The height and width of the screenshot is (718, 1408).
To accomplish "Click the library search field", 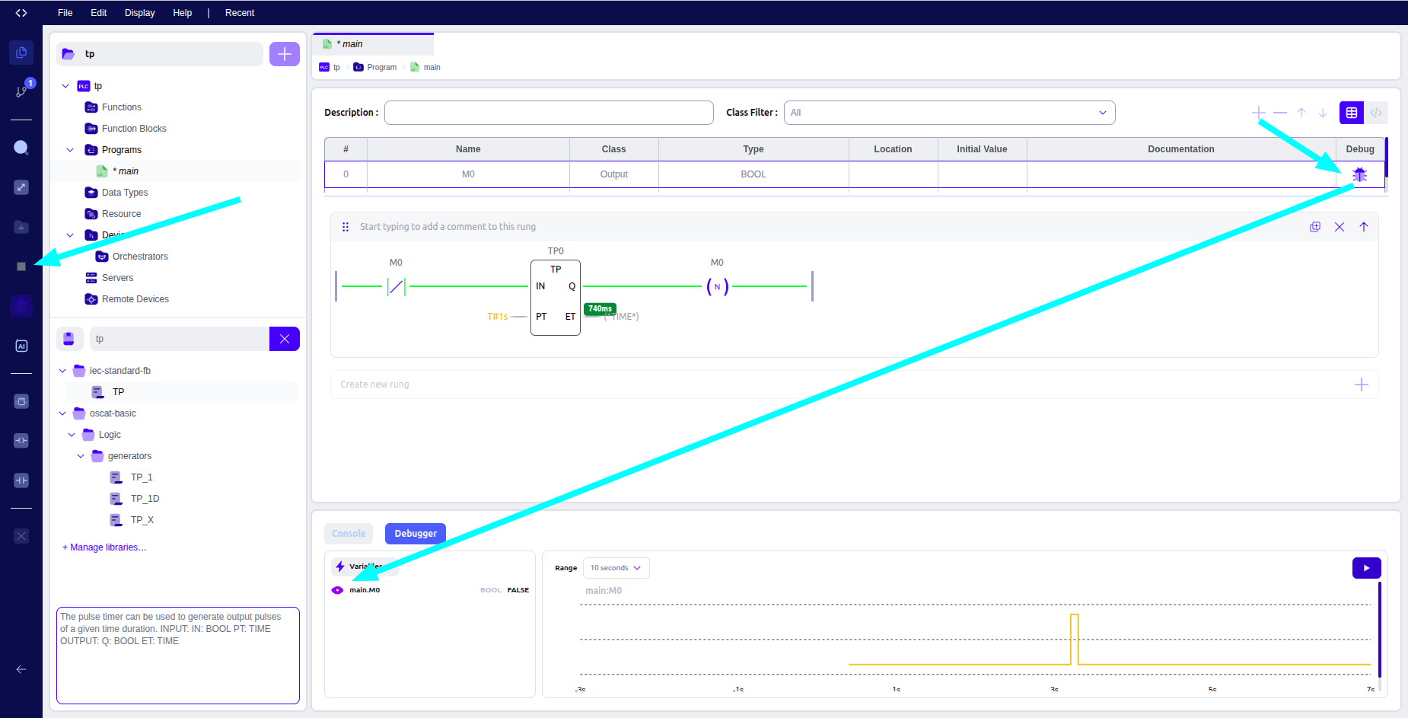I will [x=180, y=339].
